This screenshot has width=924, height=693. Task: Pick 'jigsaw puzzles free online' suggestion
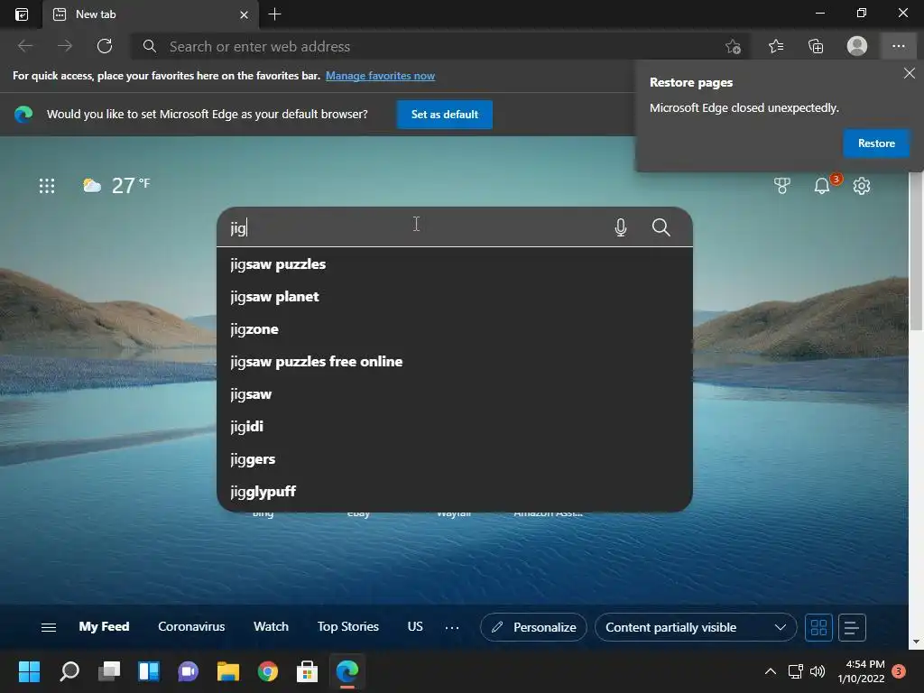click(x=455, y=361)
